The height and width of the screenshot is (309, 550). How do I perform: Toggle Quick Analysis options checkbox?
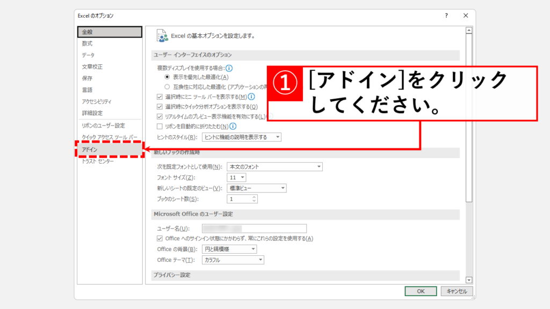coord(160,107)
